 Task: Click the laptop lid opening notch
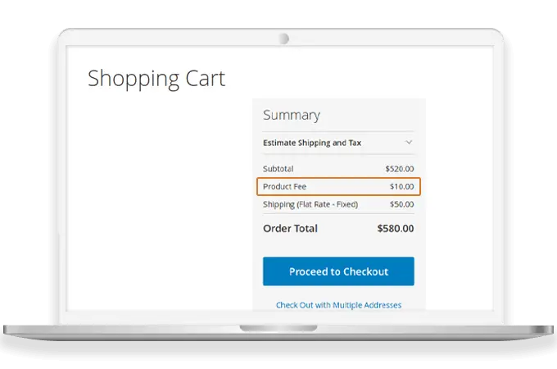pos(278,329)
